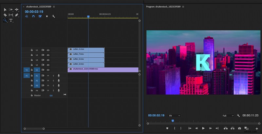Toggle lock on track V2
The height and width of the screenshot is (134, 262).
[32, 65]
